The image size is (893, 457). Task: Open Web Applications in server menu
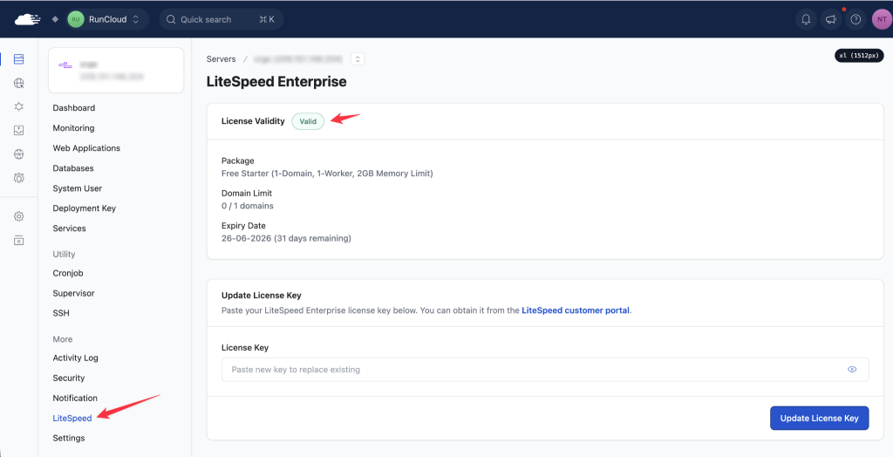(x=86, y=147)
